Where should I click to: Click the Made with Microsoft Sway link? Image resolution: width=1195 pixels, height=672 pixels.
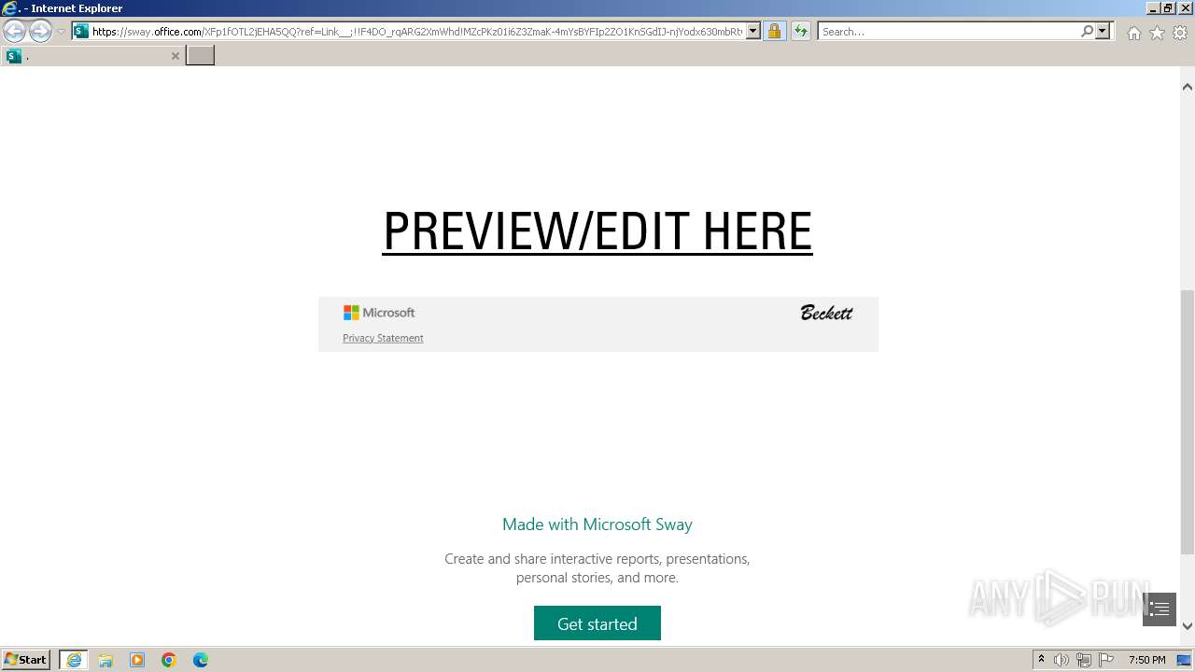pyautogui.click(x=597, y=525)
